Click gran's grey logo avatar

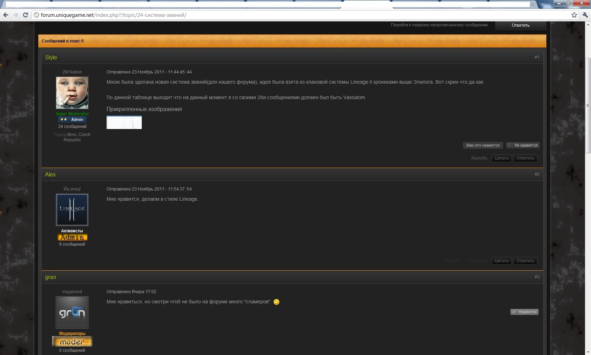pyautogui.click(x=72, y=312)
